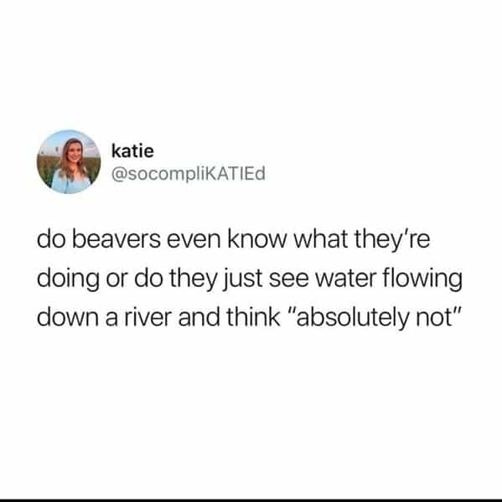
Task: Click the word "doing" starting the second line
Action: (68, 279)
